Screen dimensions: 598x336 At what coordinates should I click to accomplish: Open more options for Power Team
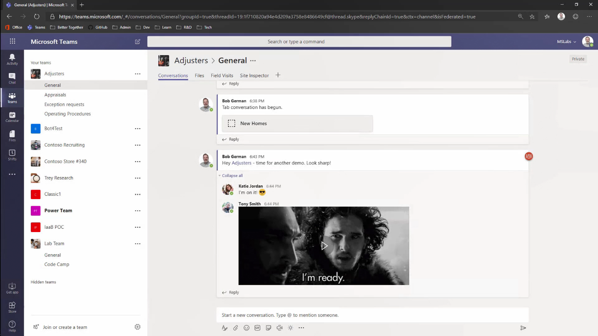pyautogui.click(x=137, y=211)
